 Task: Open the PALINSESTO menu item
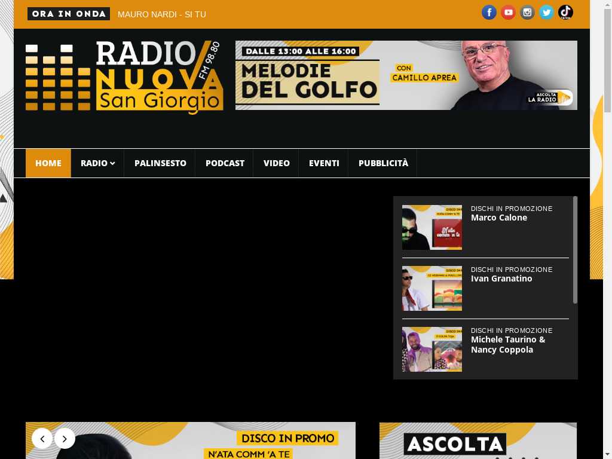coord(160,163)
